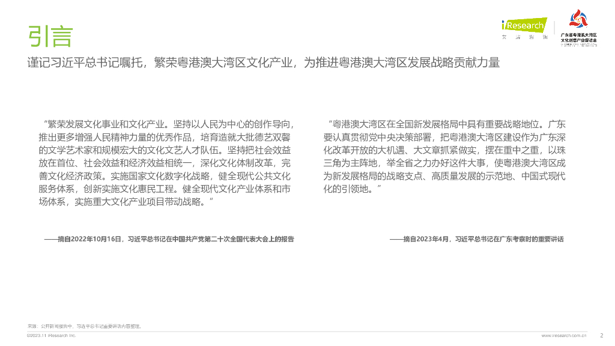The width and height of the screenshot is (615, 346).
Task: Click the ©2023.11 iResearch Inc. copyright text
Action: click(x=52, y=335)
